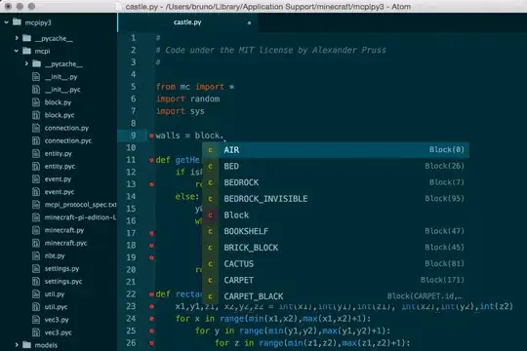Open util.pyc in the tree view
This screenshot has height=351, width=527.
tap(57, 307)
